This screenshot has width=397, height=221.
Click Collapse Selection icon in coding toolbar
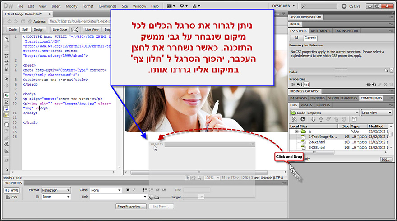(6, 63)
